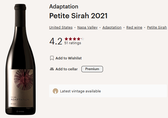This screenshot has width=168, height=118.
Task: Click the Petite Sirah 2021 wine title
Action: coord(78,16)
